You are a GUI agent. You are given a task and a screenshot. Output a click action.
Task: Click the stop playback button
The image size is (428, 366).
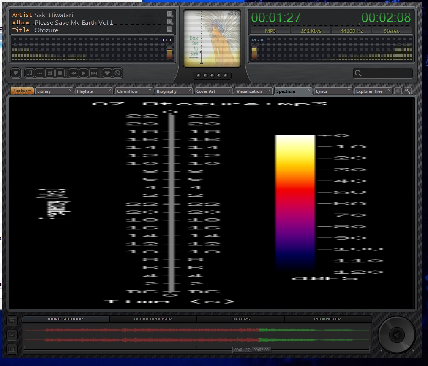60,73
